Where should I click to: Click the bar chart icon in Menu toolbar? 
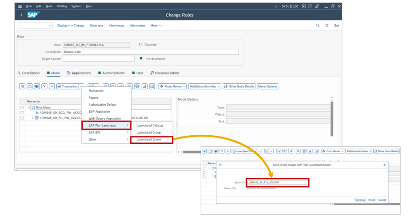point(145,86)
